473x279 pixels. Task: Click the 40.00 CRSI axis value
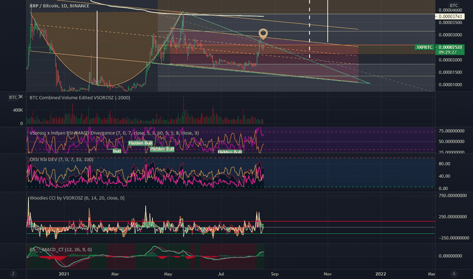pyautogui.click(x=445, y=176)
